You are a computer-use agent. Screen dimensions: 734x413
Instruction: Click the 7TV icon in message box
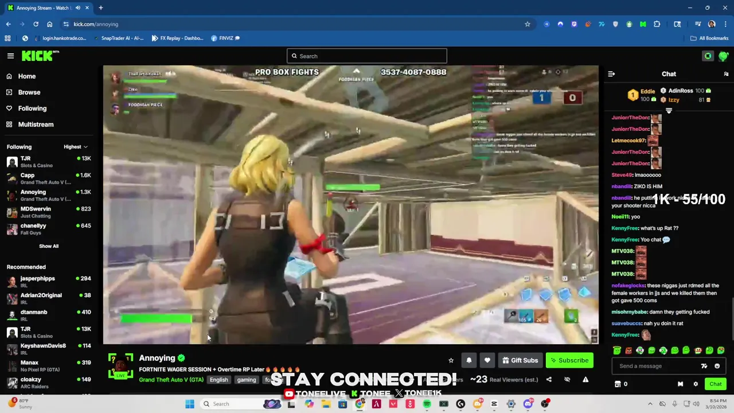704,366
